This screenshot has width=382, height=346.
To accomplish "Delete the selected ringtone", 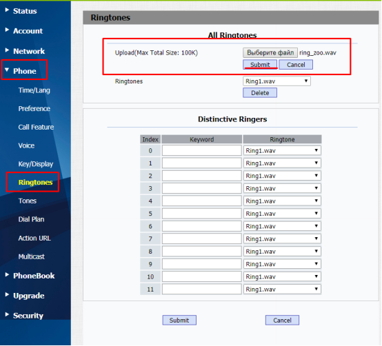I will coord(260,93).
